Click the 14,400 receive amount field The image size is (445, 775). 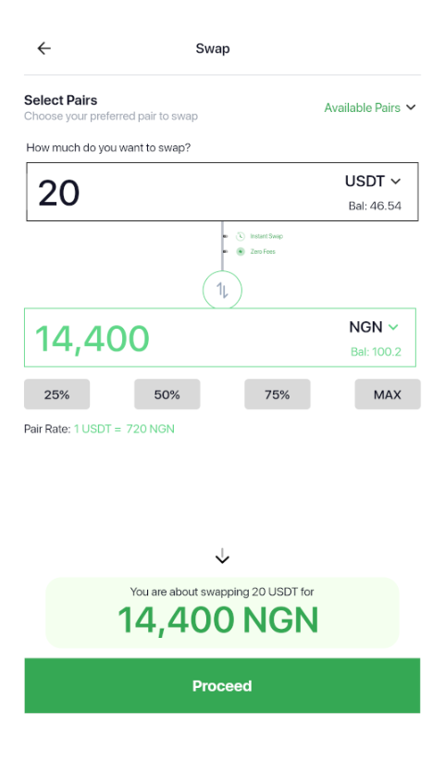point(220,338)
